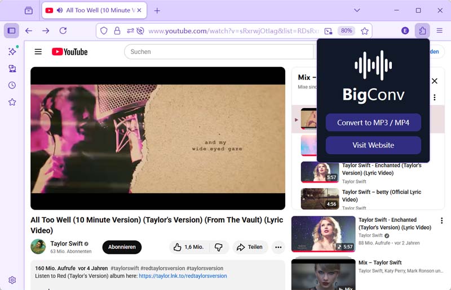
Task: Reset the 80% zoom level
Action: pos(346,31)
